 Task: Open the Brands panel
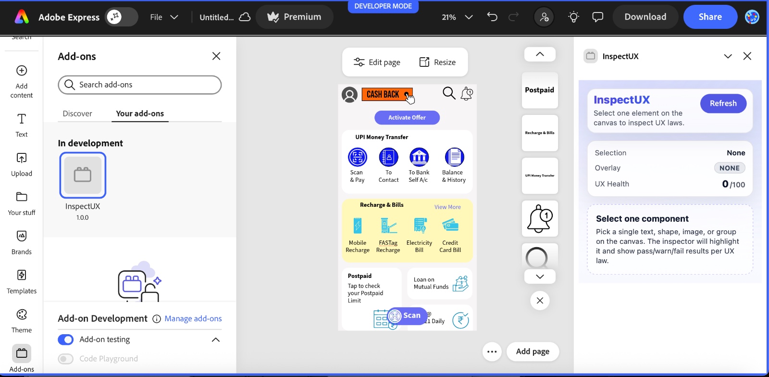click(22, 242)
